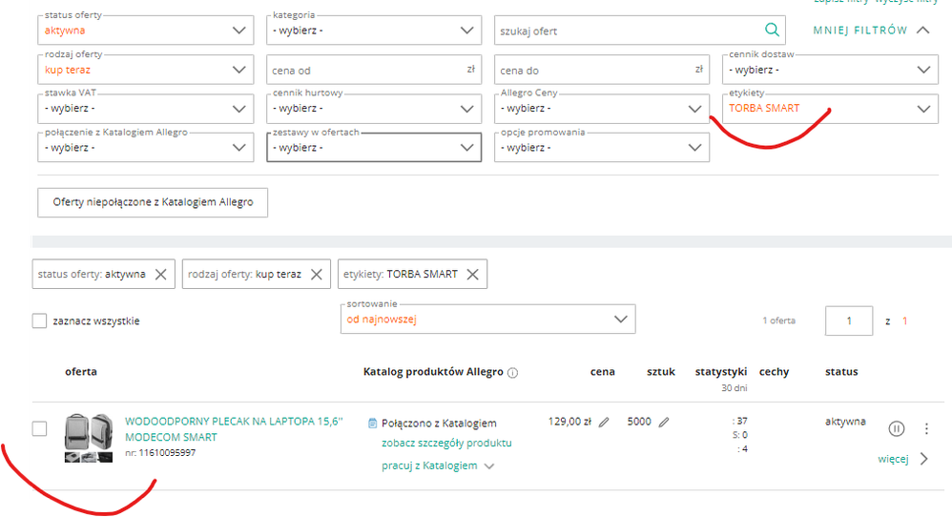Click 'Oferty niepołączone z Katalogiem Allegro' button
The height and width of the screenshot is (517, 952).
[153, 202]
